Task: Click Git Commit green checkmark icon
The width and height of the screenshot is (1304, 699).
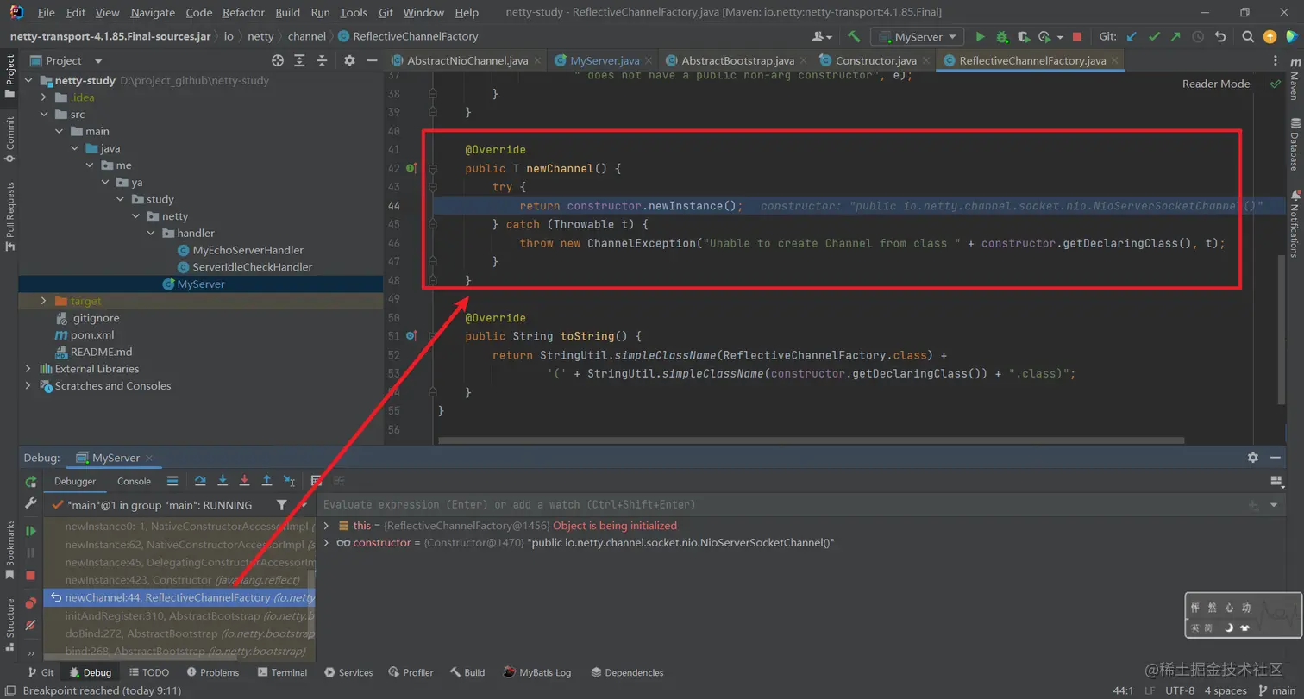Action: point(1154,36)
